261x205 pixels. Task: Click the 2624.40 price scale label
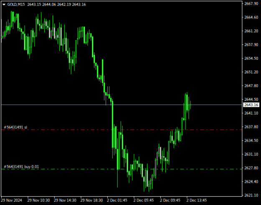tap(251, 182)
